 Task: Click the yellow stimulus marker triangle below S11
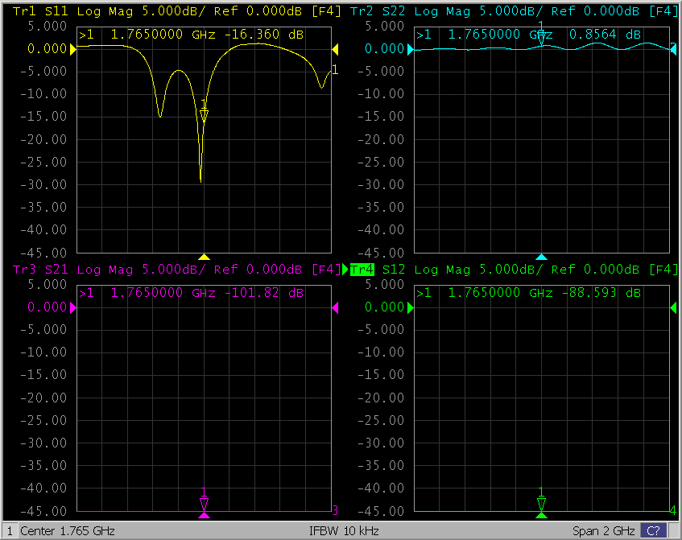coord(204,258)
